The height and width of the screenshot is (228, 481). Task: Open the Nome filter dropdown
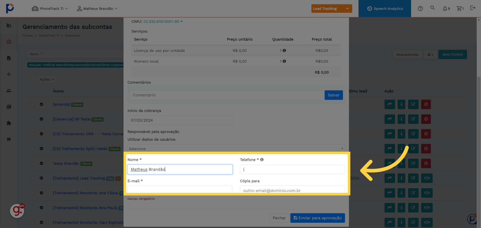pyautogui.click(x=36, y=54)
